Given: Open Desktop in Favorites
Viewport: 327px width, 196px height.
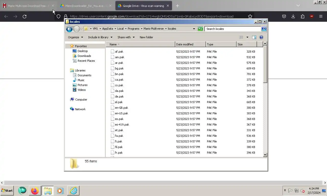Looking at the screenshot, I should pyautogui.click(x=83, y=51).
